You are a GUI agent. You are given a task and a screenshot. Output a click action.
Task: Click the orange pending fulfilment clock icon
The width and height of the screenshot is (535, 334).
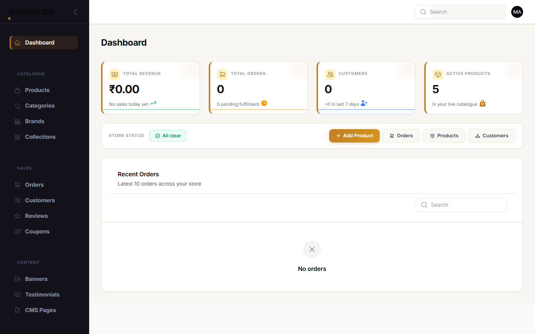tap(264, 103)
